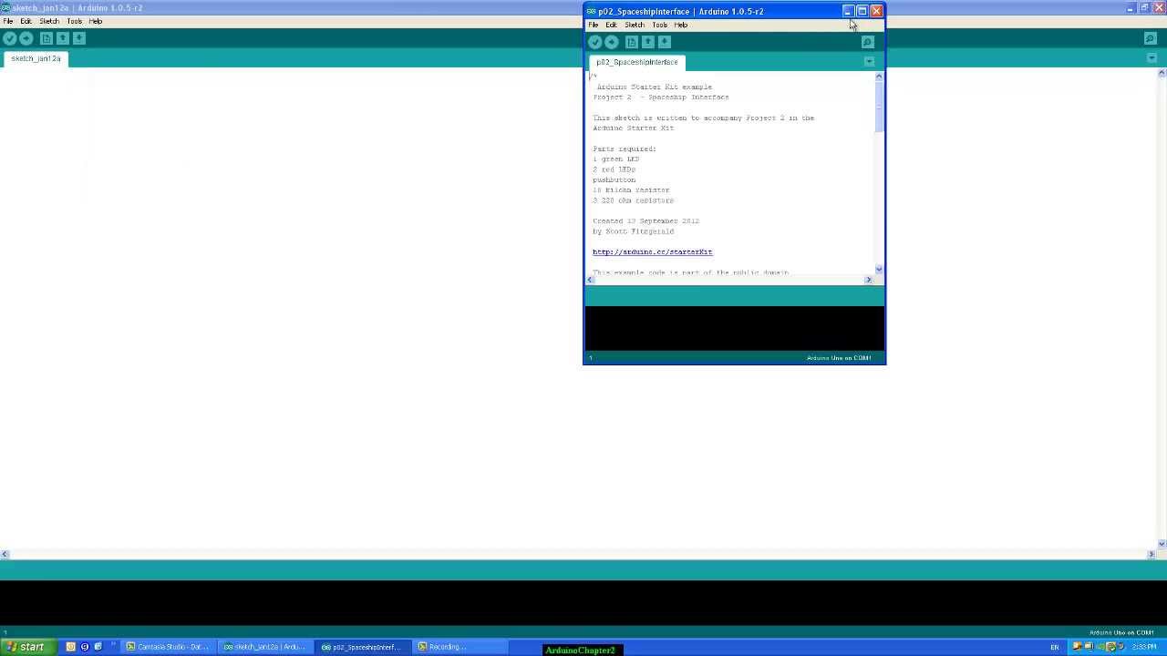Open Edit menu in sketch_jan12a window
The image size is (1167, 656).
coord(26,21)
